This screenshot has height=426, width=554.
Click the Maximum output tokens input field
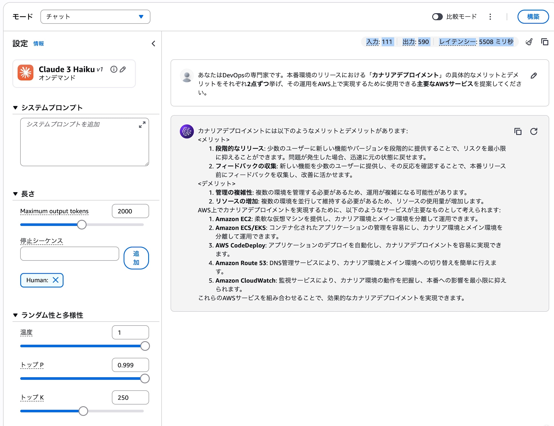coord(130,211)
